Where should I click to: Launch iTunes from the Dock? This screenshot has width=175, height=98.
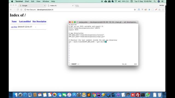click(x=69, y=95)
